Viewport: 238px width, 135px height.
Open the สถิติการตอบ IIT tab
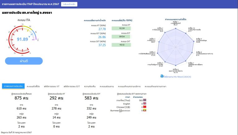click(x=52, y=86)
